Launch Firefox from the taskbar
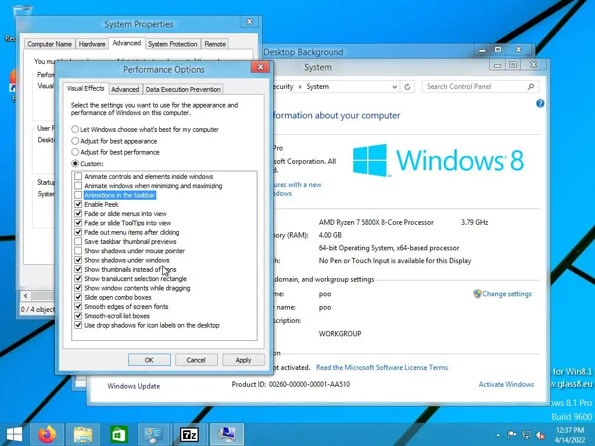 (48, 434)
